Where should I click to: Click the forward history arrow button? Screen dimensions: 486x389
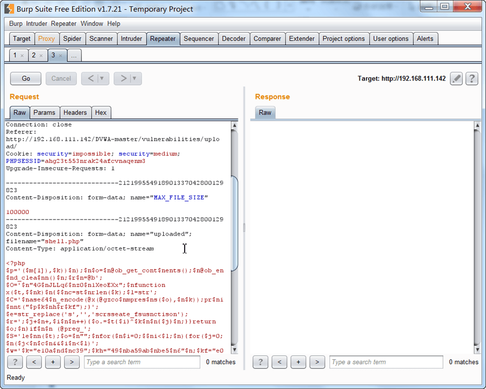pyautogui.click(x=123, y=78)
